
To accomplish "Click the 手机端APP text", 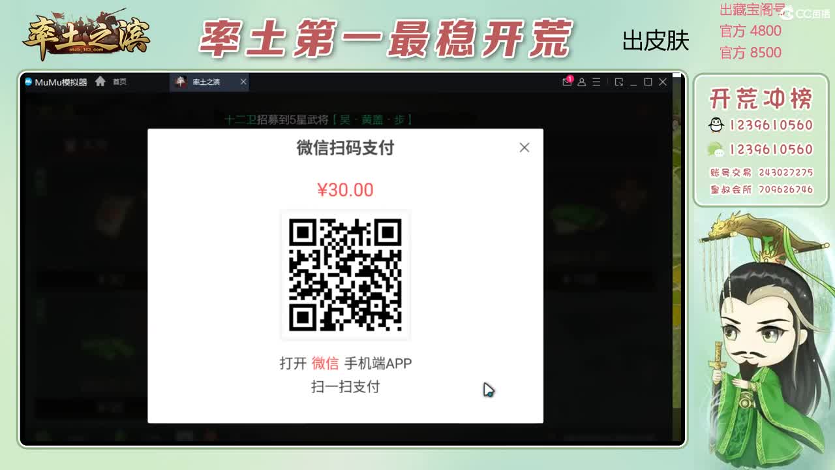I will coord(378,363).
